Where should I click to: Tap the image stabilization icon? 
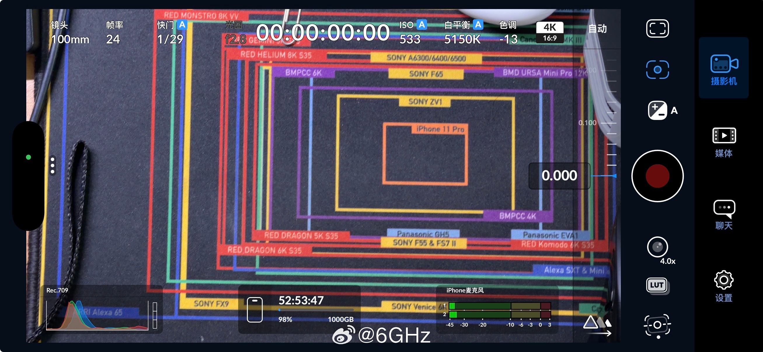pos(657,326)
